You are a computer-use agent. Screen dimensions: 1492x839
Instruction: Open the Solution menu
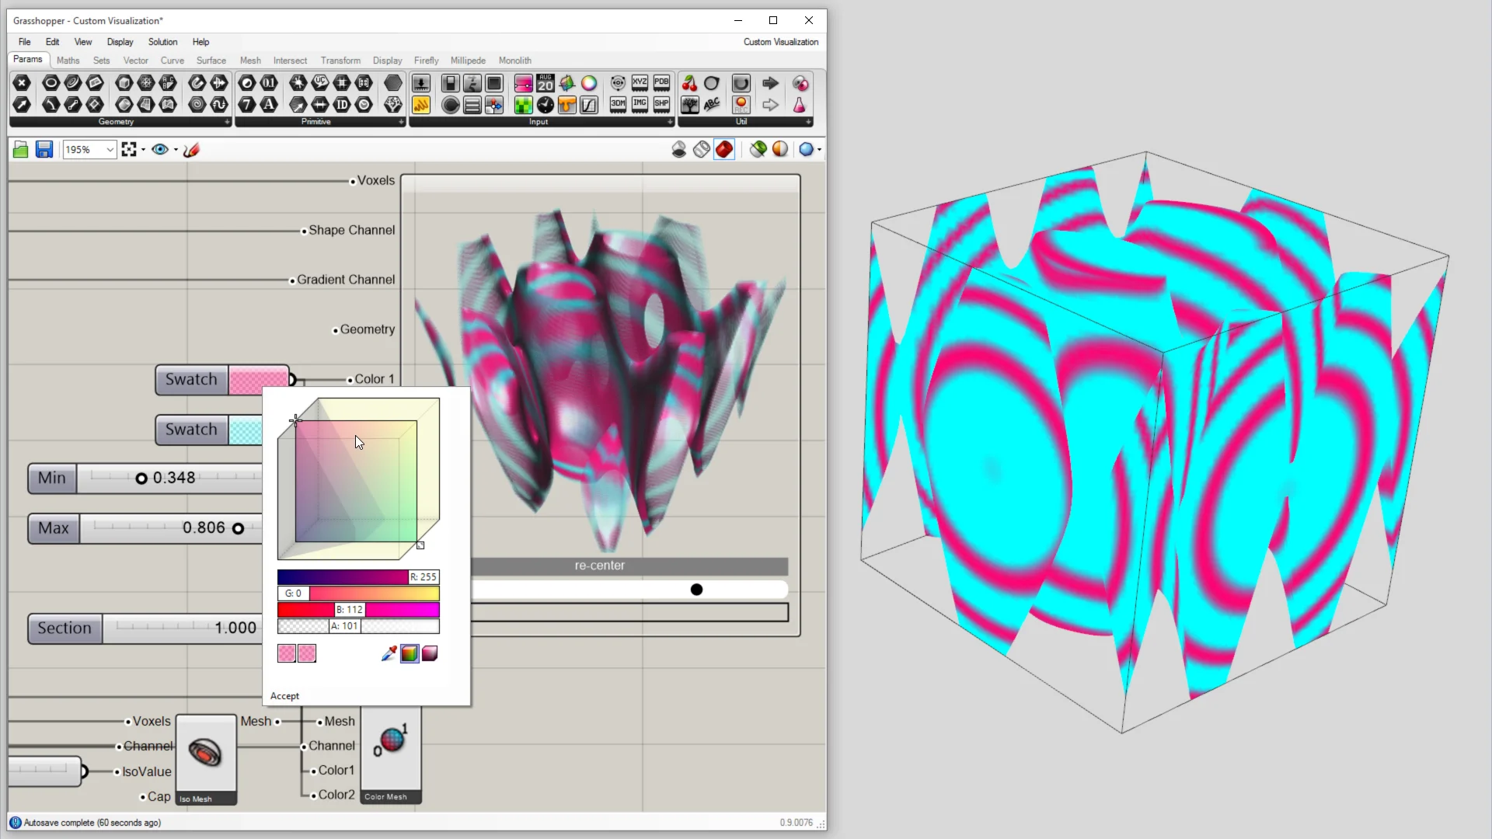tap(162, 42)
